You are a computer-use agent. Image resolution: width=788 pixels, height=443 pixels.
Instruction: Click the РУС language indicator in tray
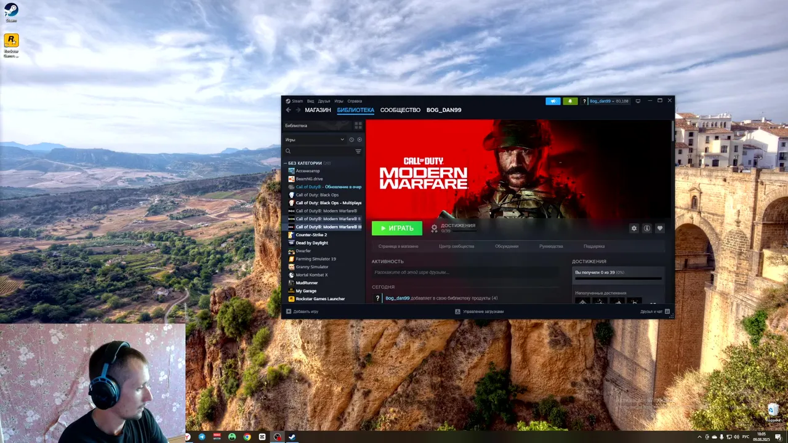(x=746, y=437)
